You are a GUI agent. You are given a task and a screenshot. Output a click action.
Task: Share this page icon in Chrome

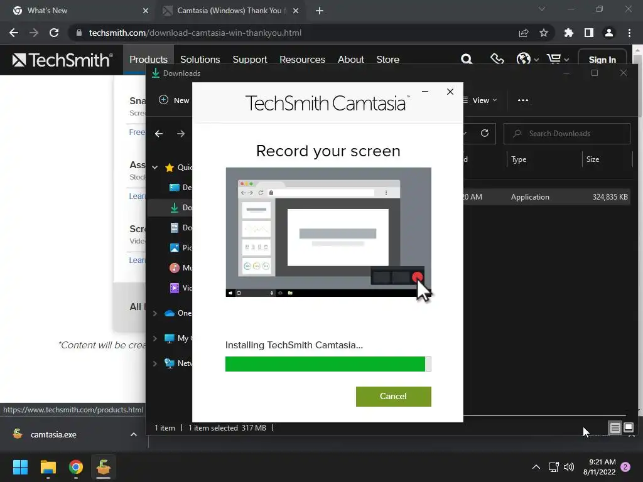click(x=524, y=33)
